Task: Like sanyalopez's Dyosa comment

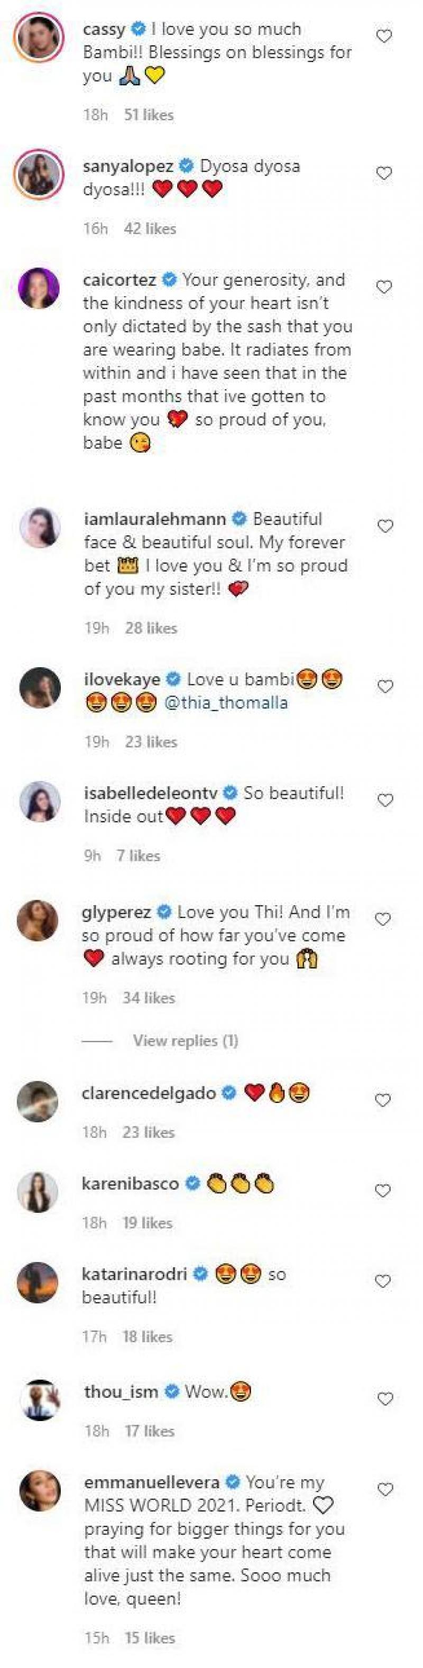Action: click(384, 173)
